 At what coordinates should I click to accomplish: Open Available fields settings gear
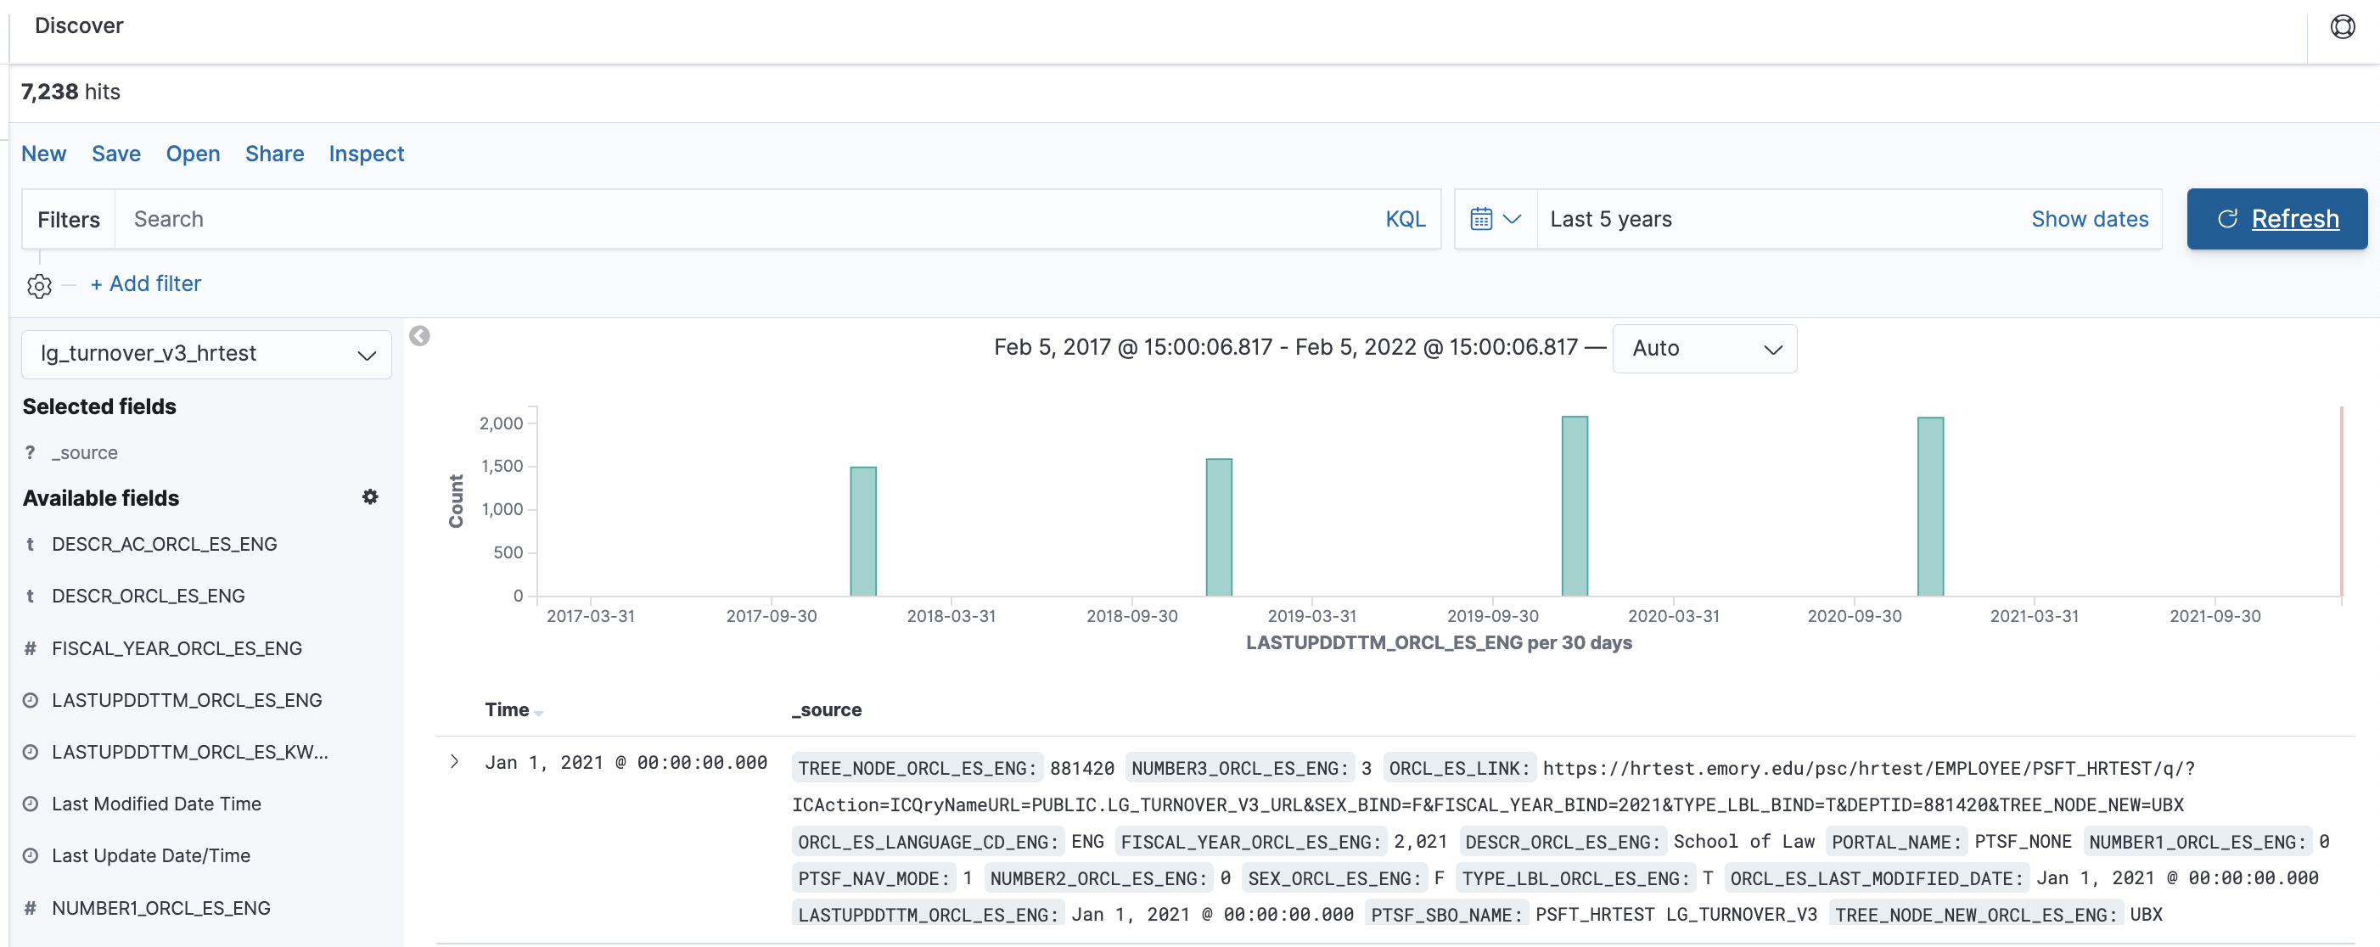[370, 497]
